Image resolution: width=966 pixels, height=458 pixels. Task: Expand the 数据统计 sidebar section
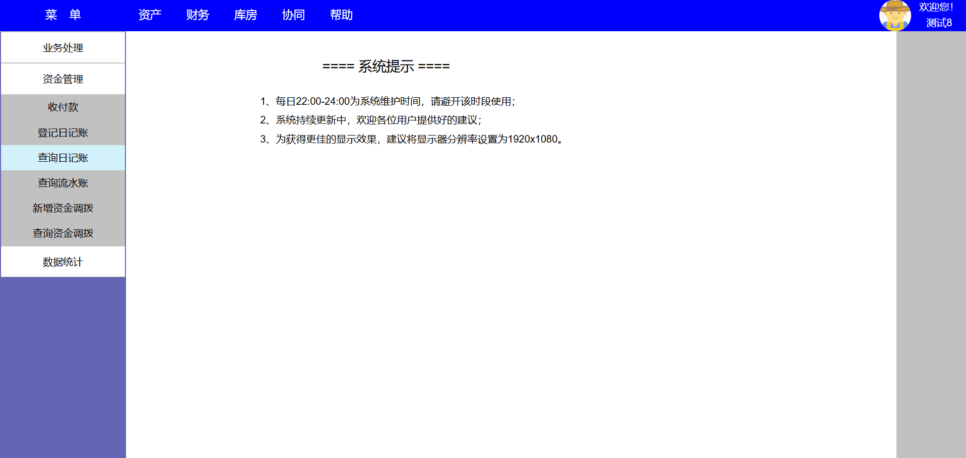click(x=63, y=262)
